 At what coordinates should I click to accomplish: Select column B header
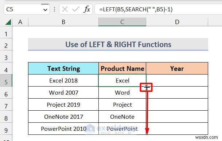pyautogui.click(x=63, y=22)
